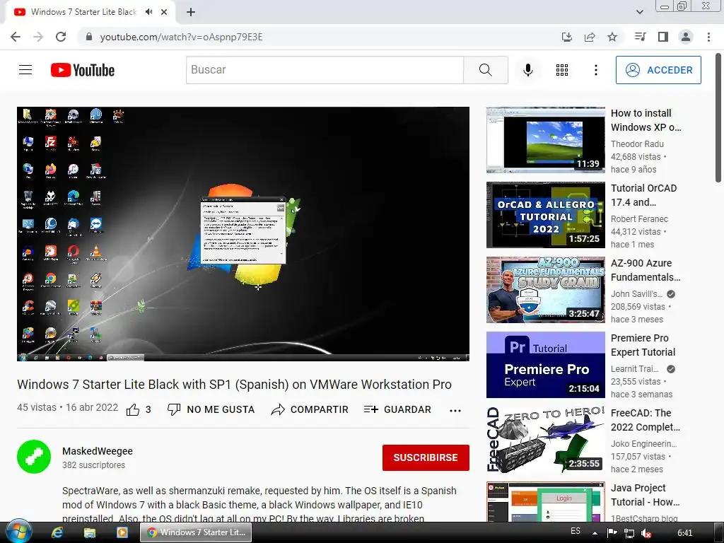
Task: Click the video player to pause
Action: coord(243,233)
